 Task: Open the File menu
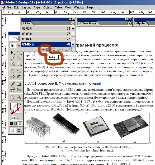coord(9,7)
